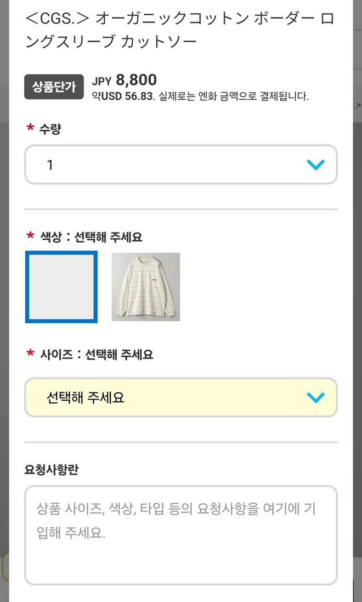Click the 수량 field label
Image resolution: width=362 pixels, height=602 pixels.
(50, 130)
